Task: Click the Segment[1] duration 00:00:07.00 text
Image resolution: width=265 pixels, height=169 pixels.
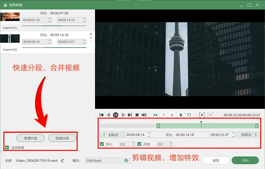Action: tap(59, 13)
